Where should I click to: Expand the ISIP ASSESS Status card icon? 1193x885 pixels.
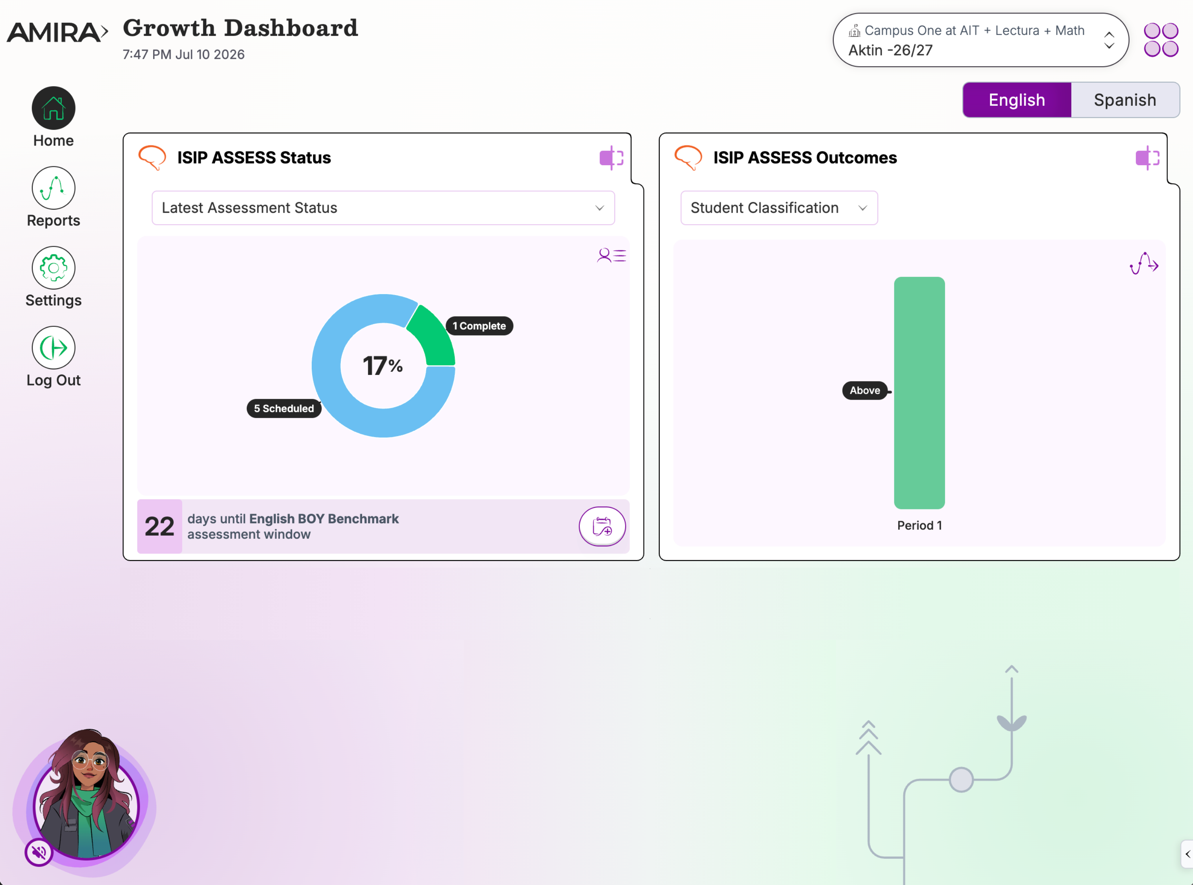click(x=611, y=157)
